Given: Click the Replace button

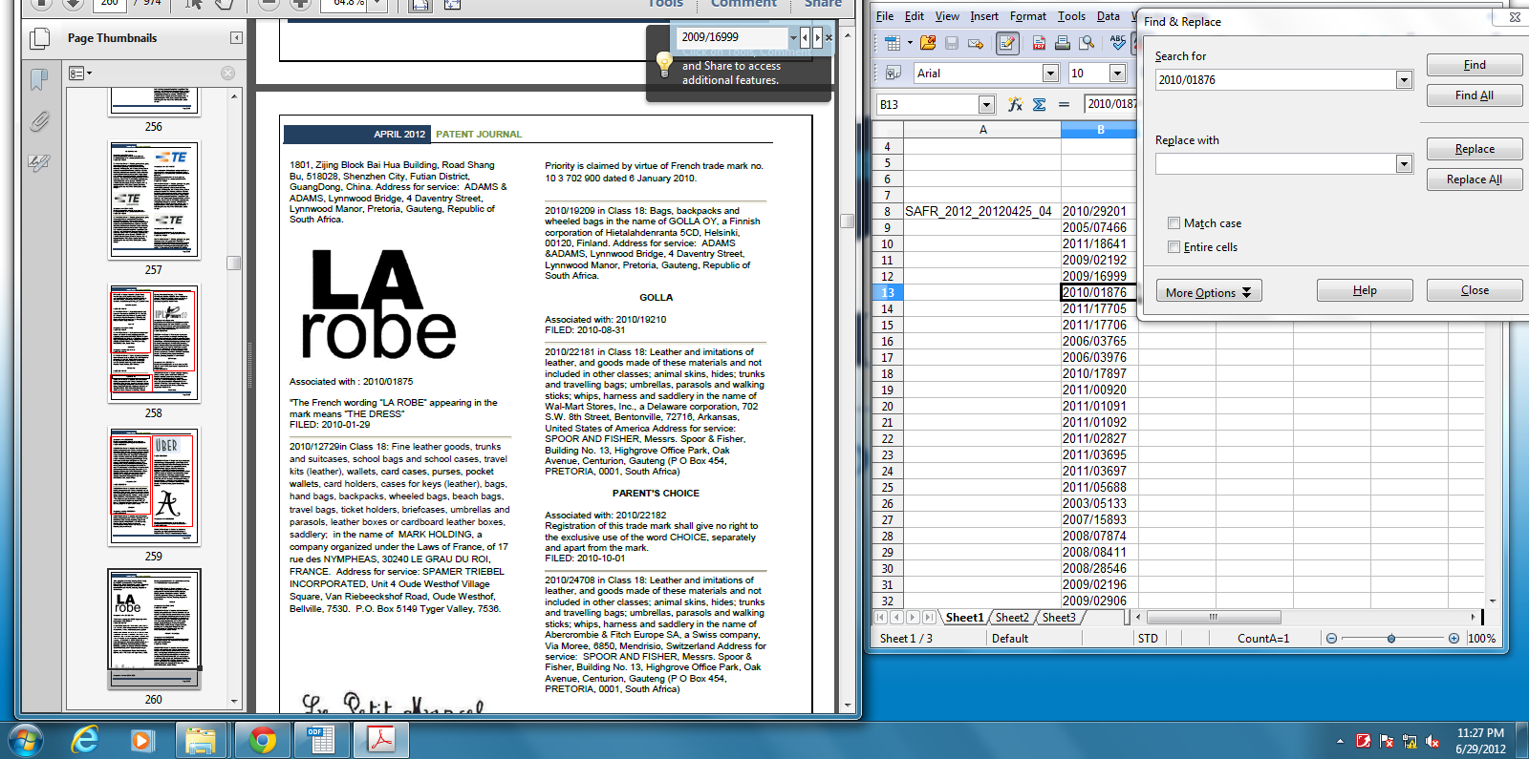Looking at the screenshot, I should [x=1475, y=149].
